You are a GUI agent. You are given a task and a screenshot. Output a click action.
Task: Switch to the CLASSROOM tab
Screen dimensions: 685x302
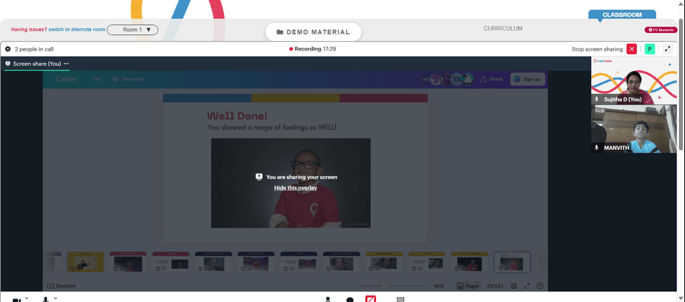click(x=622, y=15)
